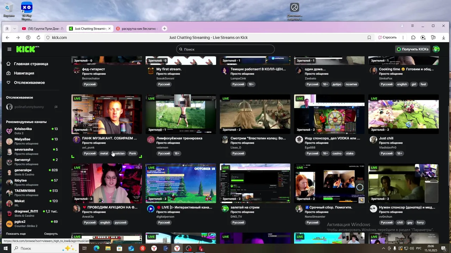Open the VK Play desktop shortcut

27,11
